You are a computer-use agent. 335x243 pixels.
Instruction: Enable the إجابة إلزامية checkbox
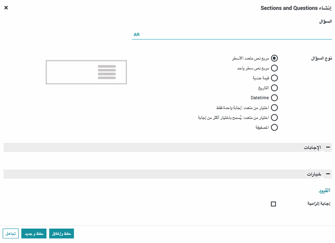[273, 204]
